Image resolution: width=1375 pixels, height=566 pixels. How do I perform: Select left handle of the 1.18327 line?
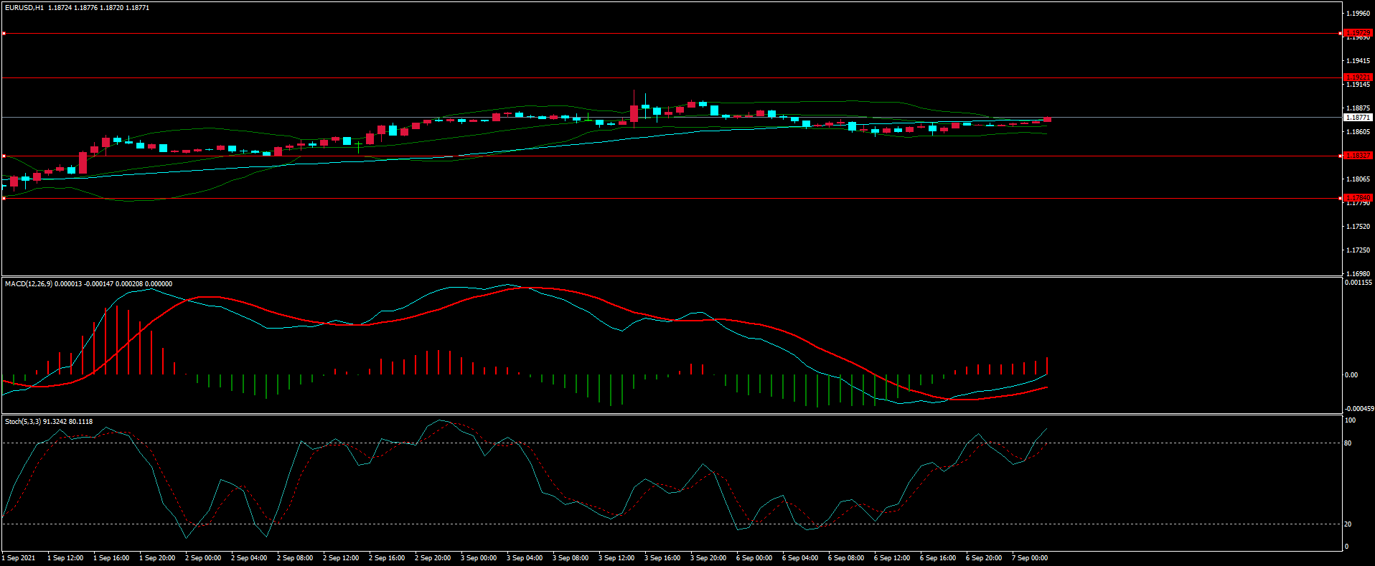coord(4,156)
